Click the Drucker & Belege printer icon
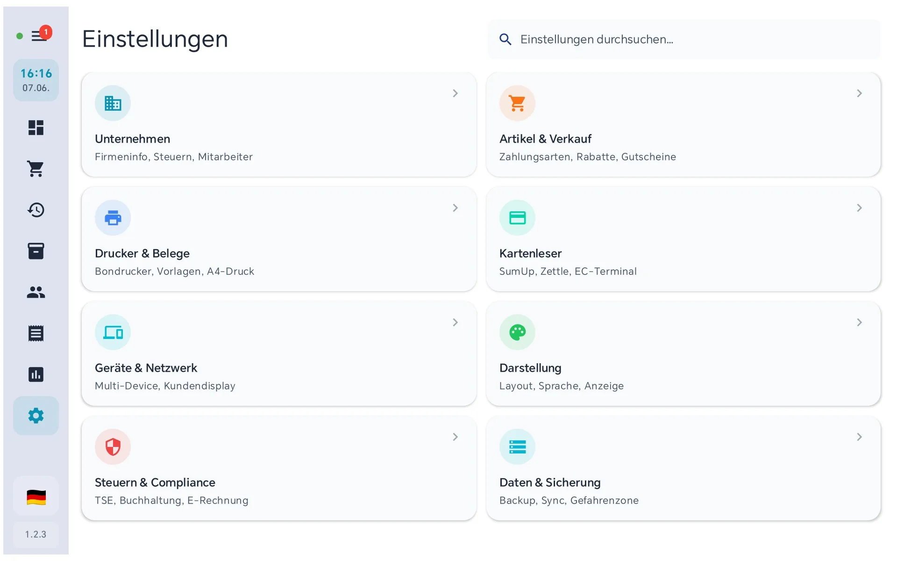Viewport: 897px width, 561px height. click(113, 217)
